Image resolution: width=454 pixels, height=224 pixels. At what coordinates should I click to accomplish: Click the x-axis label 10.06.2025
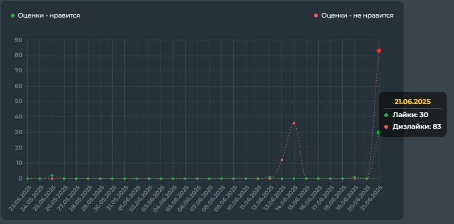tap(238, 198)
